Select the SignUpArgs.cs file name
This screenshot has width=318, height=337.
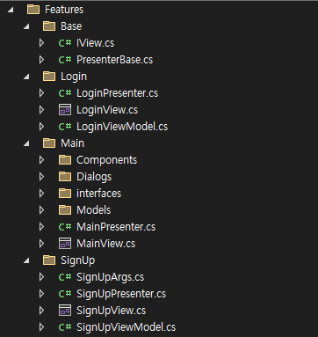coord(111,277)
